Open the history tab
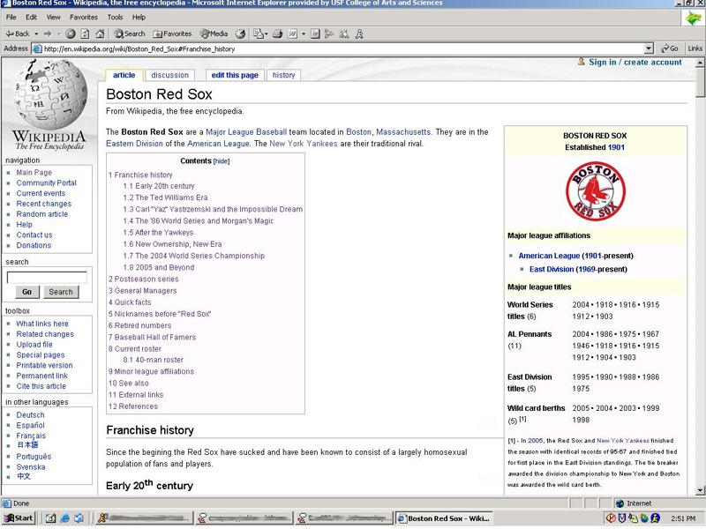 pos(283,75)
